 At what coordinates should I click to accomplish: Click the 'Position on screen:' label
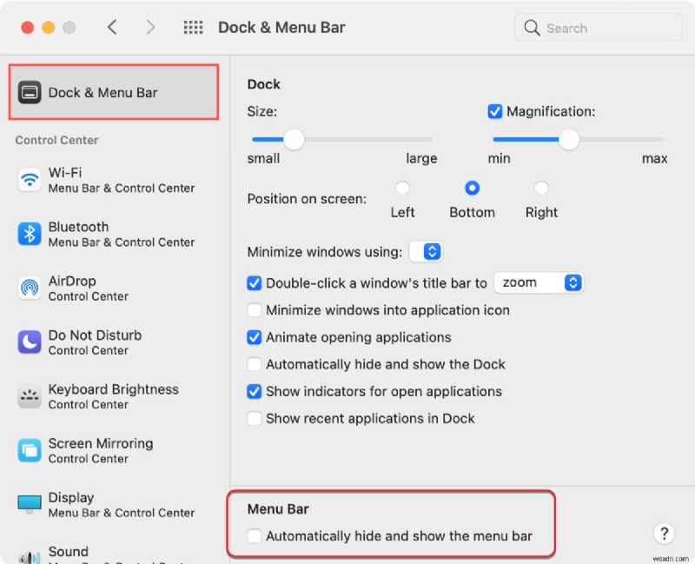tap(307, 199)
